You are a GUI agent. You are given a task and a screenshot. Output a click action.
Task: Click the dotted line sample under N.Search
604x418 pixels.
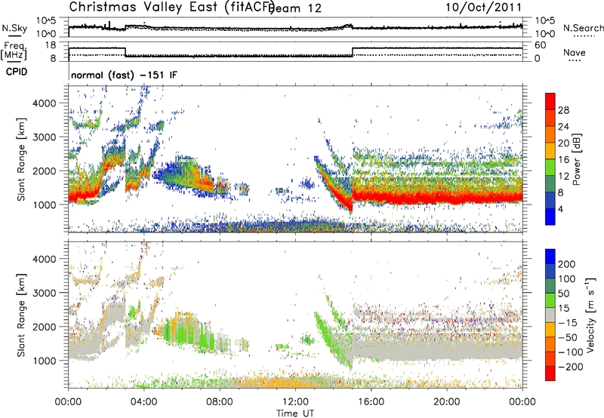[584, 35]
